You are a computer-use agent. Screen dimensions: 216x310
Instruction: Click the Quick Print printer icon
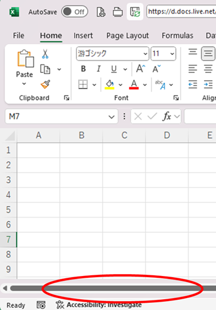[x=118, y=12]
